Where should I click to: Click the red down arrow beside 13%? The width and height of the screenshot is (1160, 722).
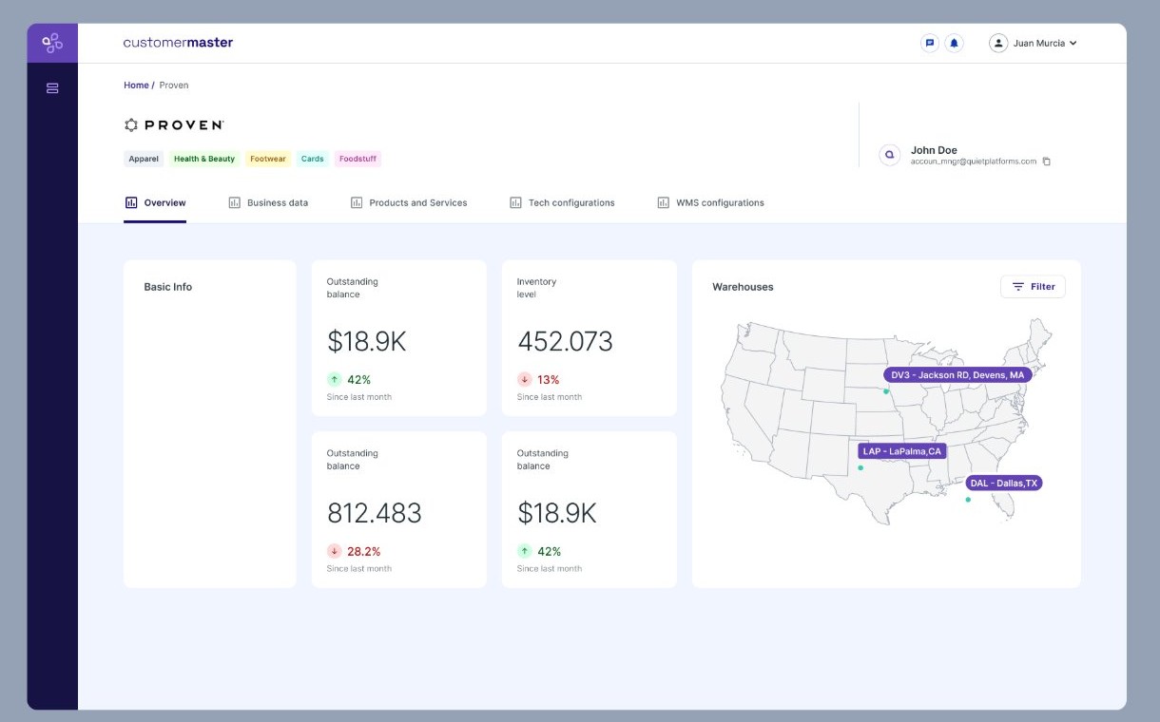click(x=524, y=379)
